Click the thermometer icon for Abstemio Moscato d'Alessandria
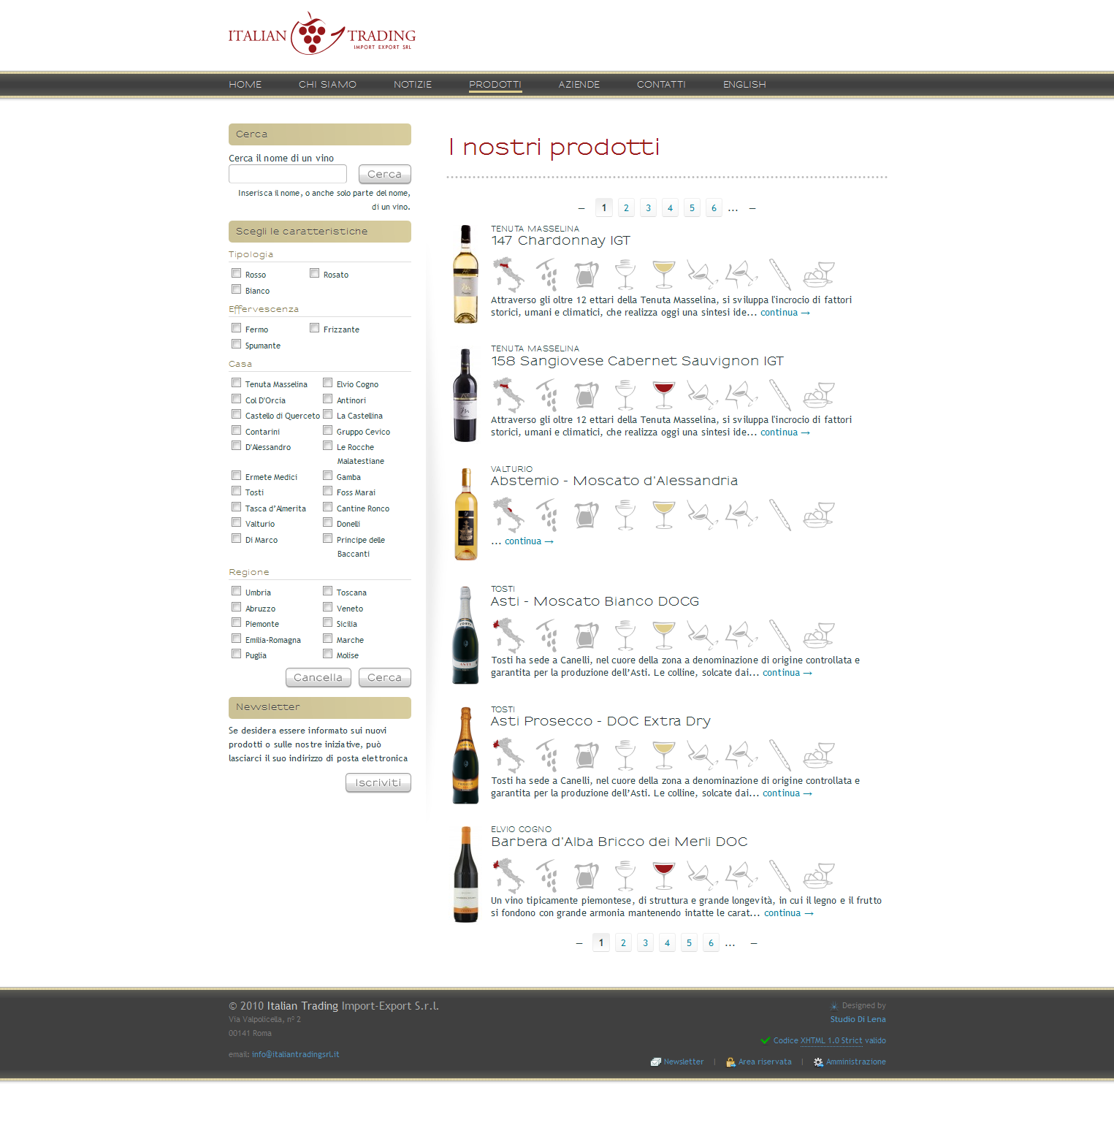Image resolution: width=1114 pixels, height=1128 pixels. (779, 515)
